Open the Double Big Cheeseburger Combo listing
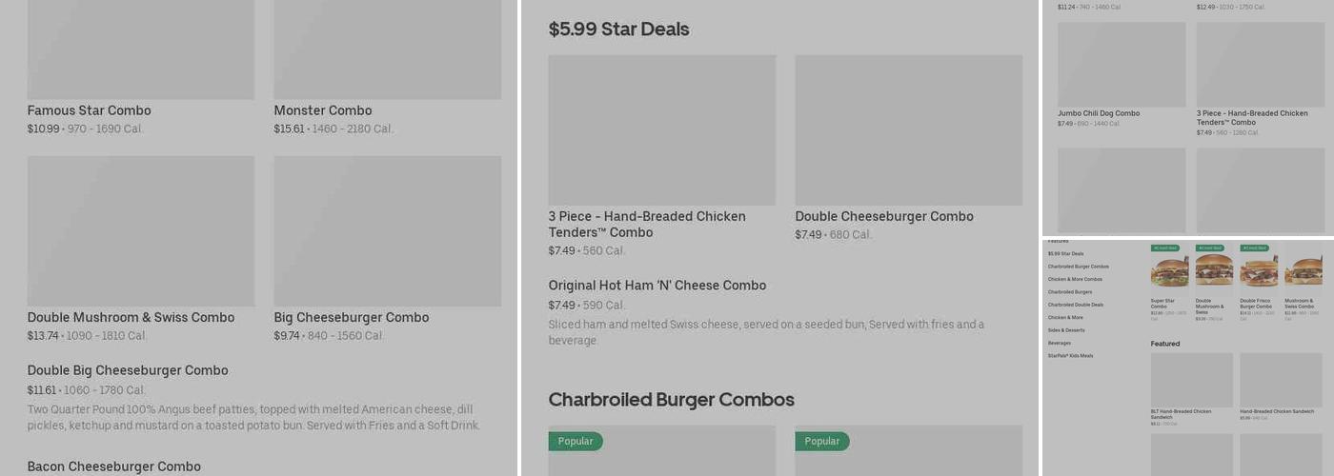This screenshot has width=1334, height=476. 128,370
